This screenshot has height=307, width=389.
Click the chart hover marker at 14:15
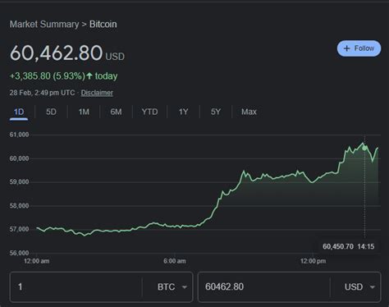click(364, 148)
